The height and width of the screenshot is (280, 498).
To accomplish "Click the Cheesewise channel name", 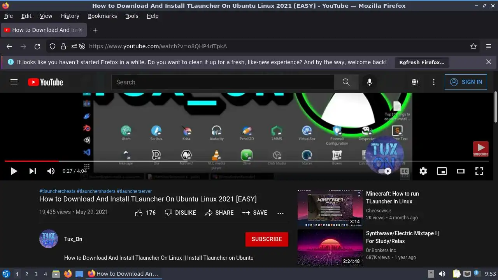I will (x=379, y=211).
